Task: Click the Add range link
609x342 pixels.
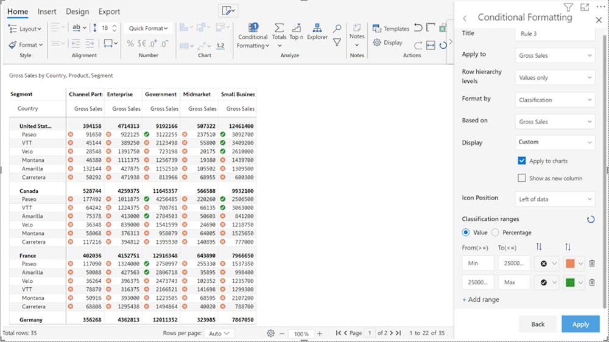Action: [481, 299]
